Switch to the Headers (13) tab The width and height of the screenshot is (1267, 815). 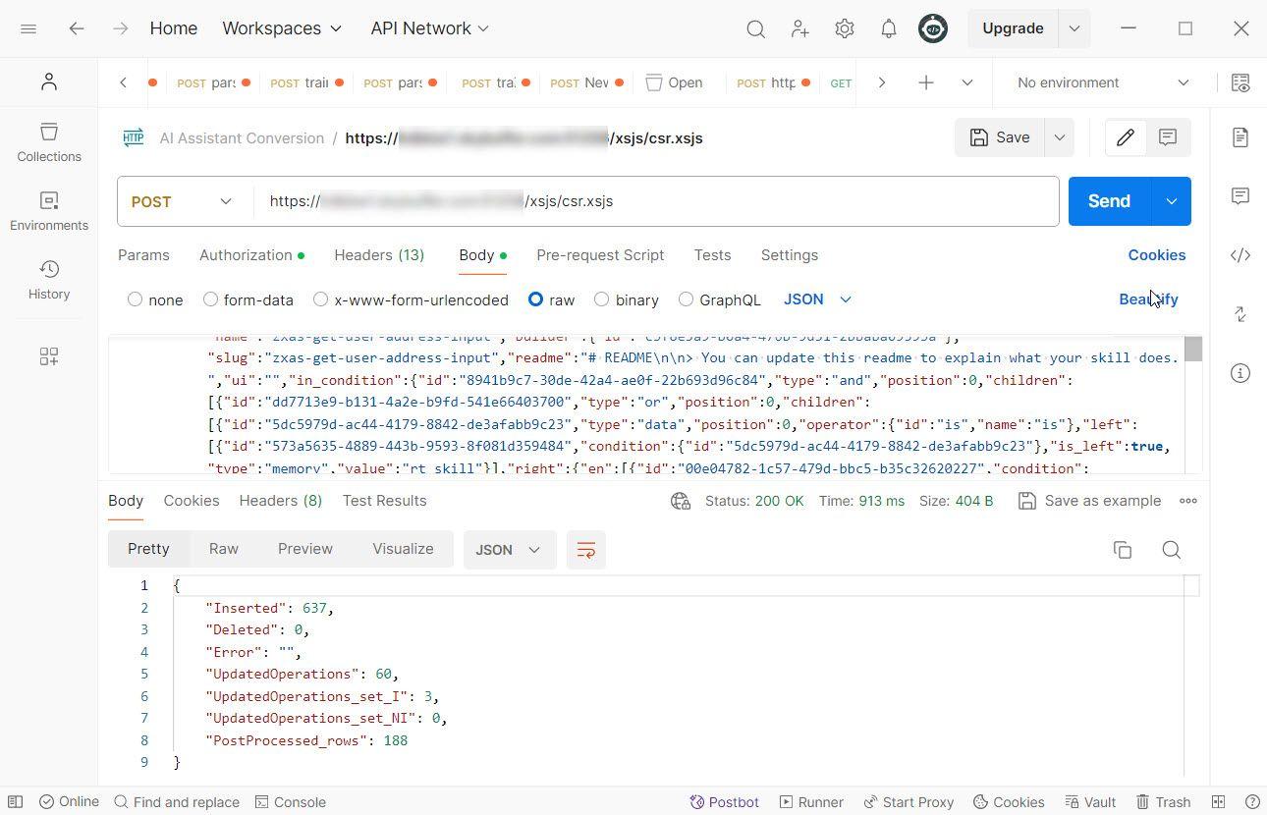pyautogui.click(x=378, y=255)
